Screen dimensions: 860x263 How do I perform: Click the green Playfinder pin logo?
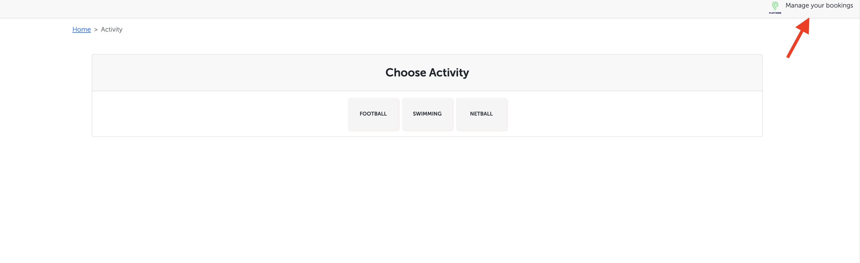point(775,6)
